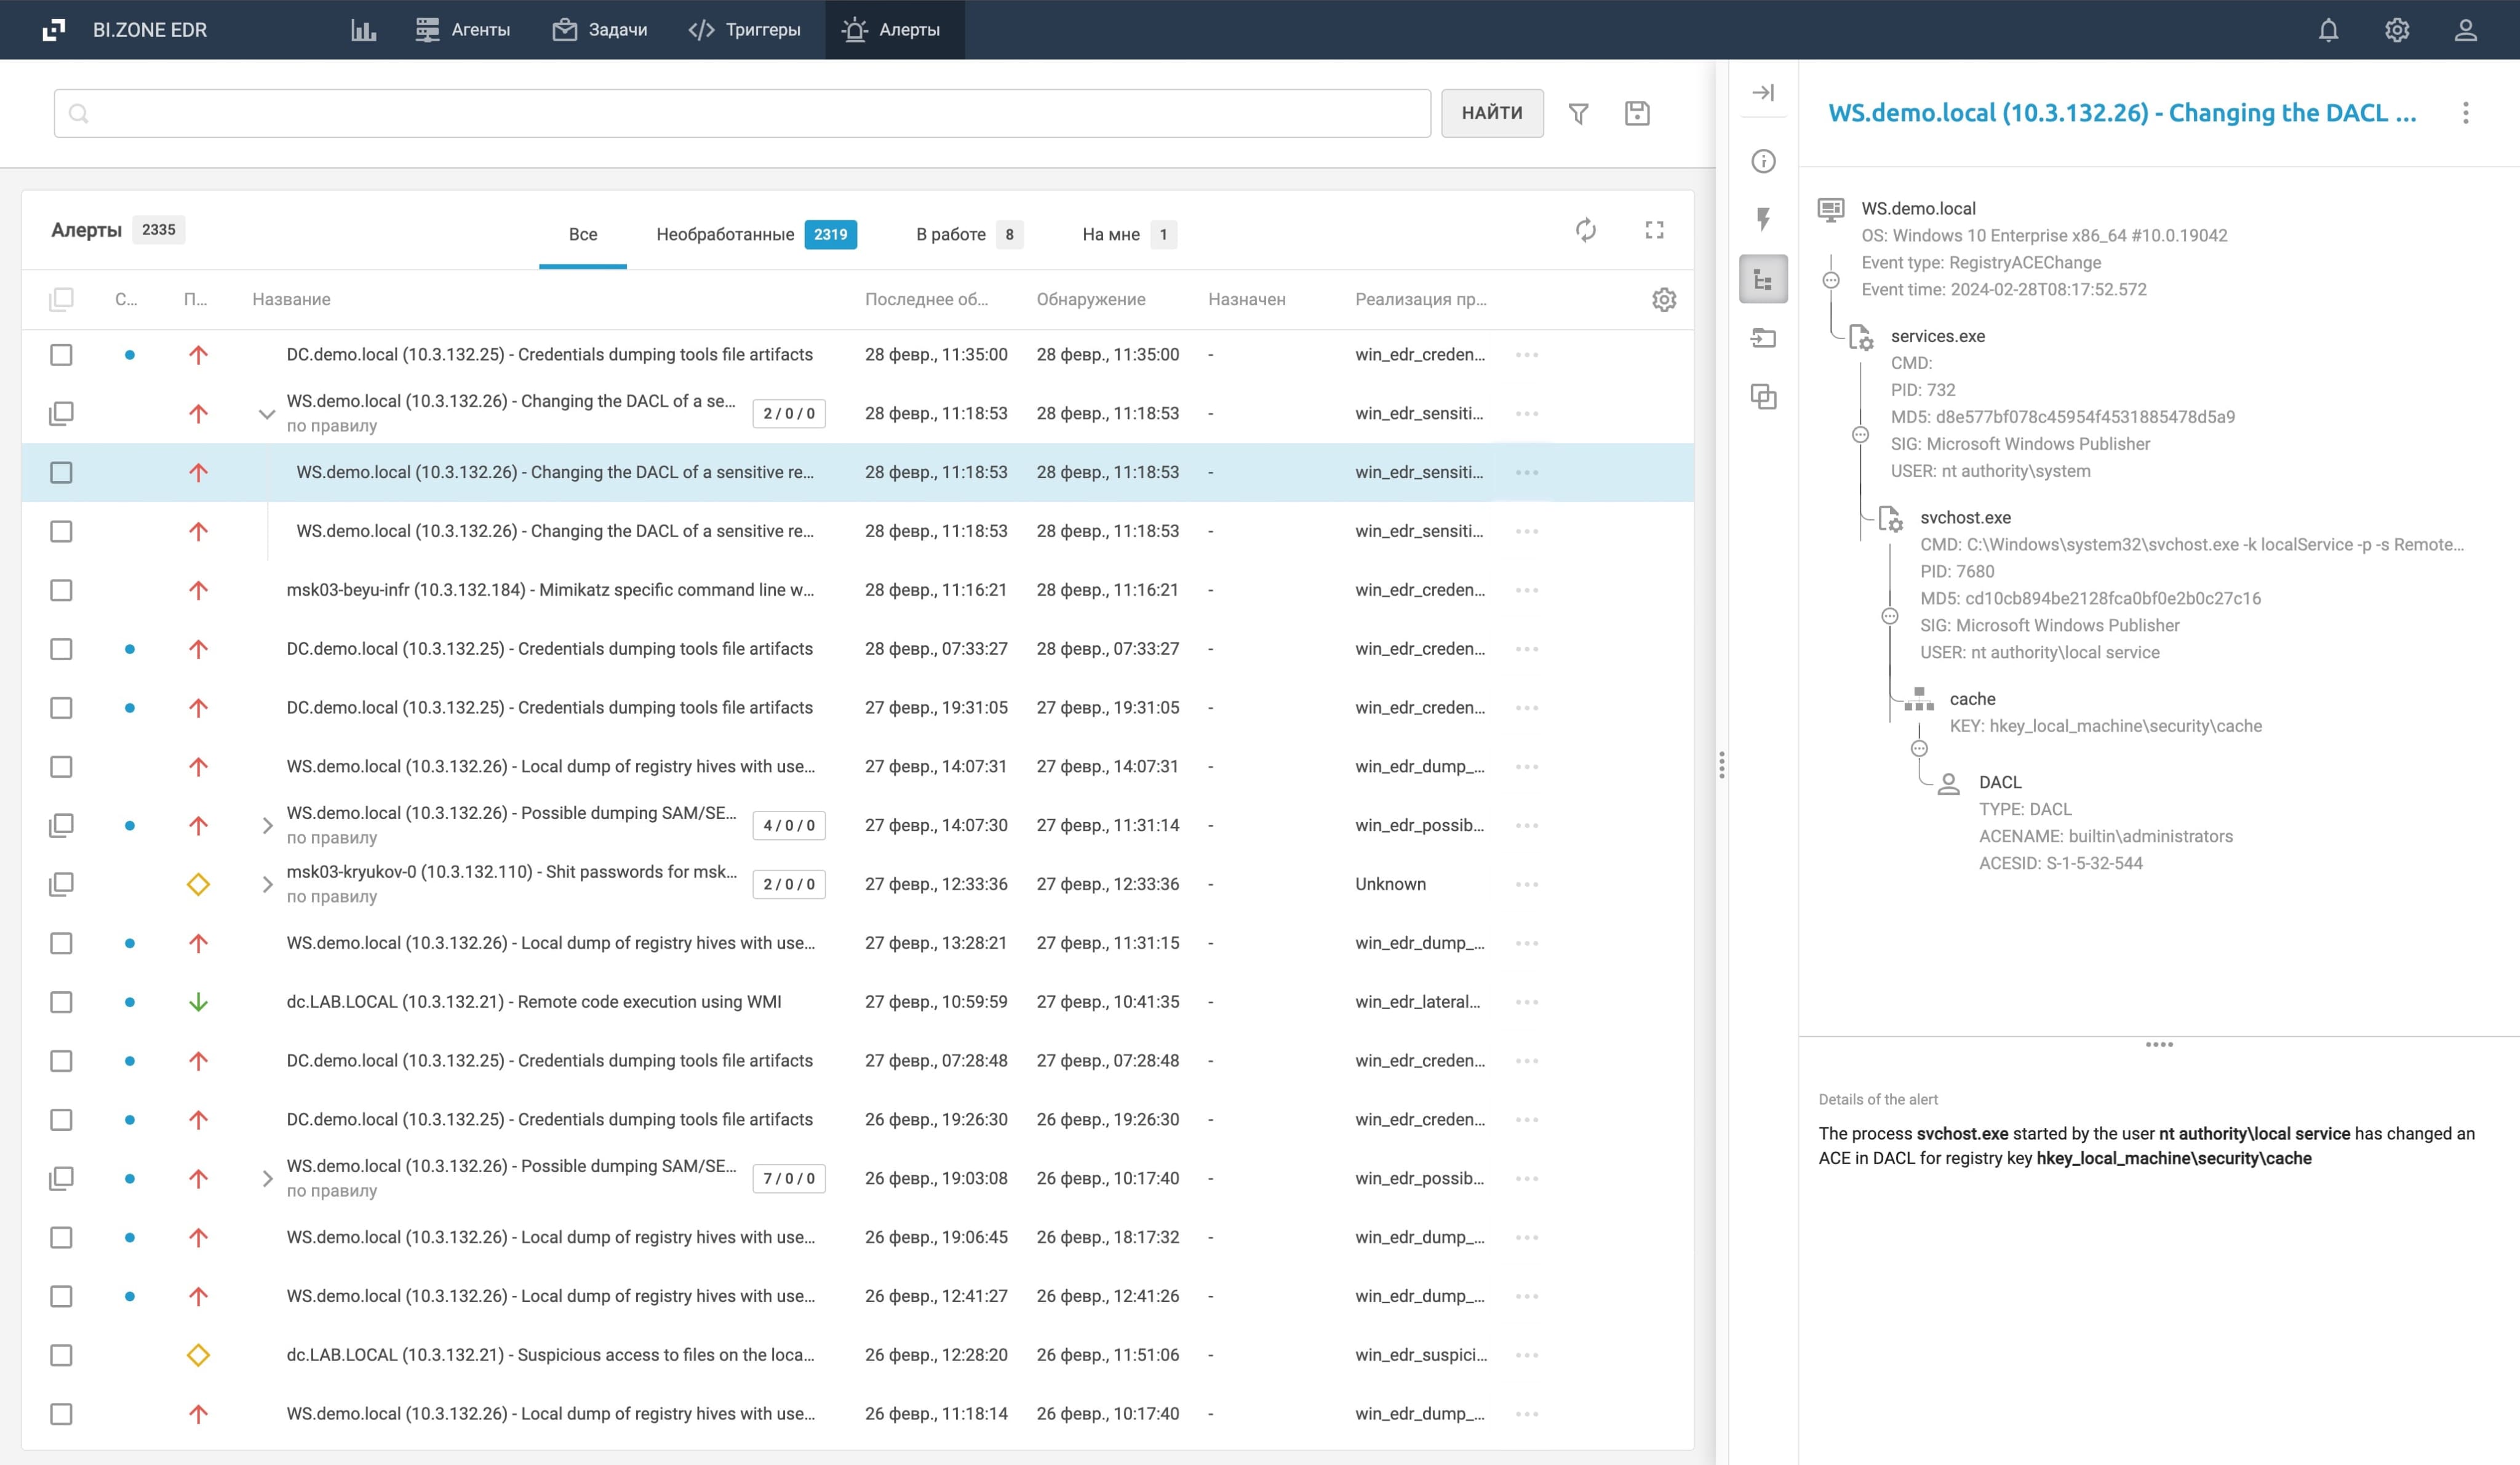The height and width of the screenshot is (1465, 2520).
Task: Collapse the Changing the DACL alert group
Action: click(266, 413)
